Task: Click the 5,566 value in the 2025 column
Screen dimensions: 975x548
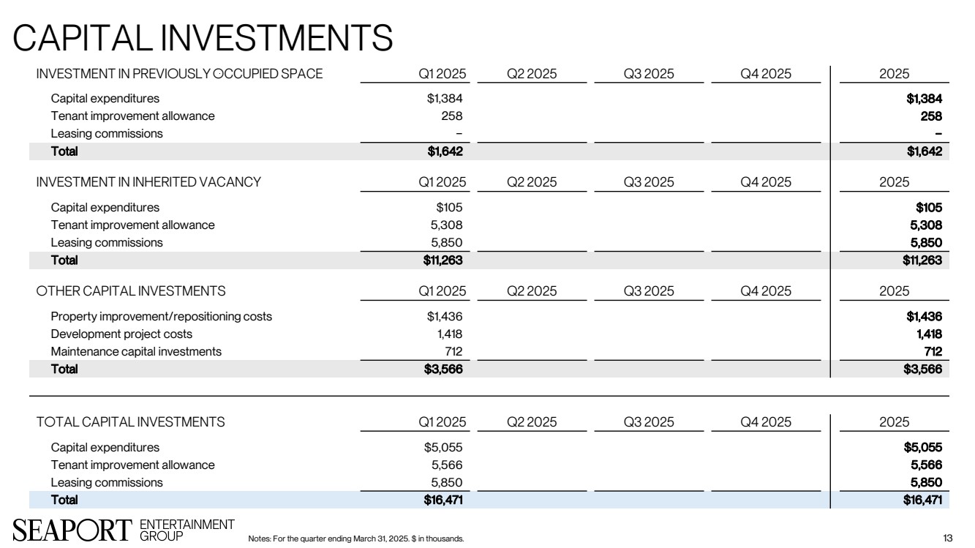Action: (x=925, y=465)
